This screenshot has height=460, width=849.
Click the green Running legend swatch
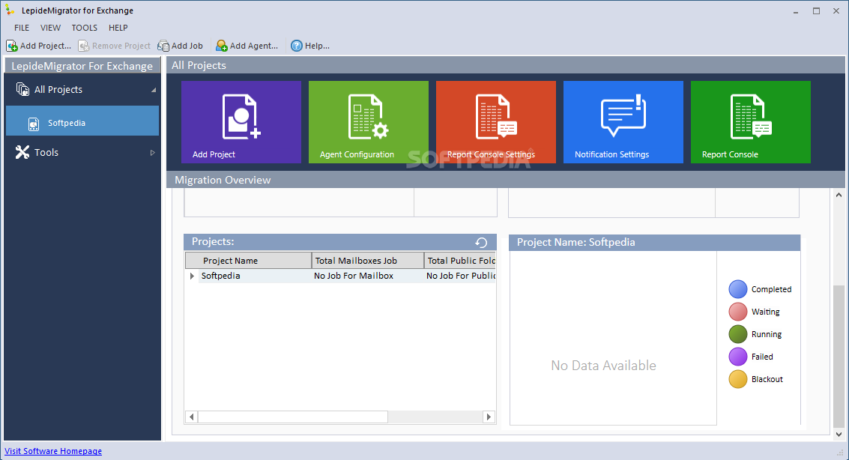738,334
